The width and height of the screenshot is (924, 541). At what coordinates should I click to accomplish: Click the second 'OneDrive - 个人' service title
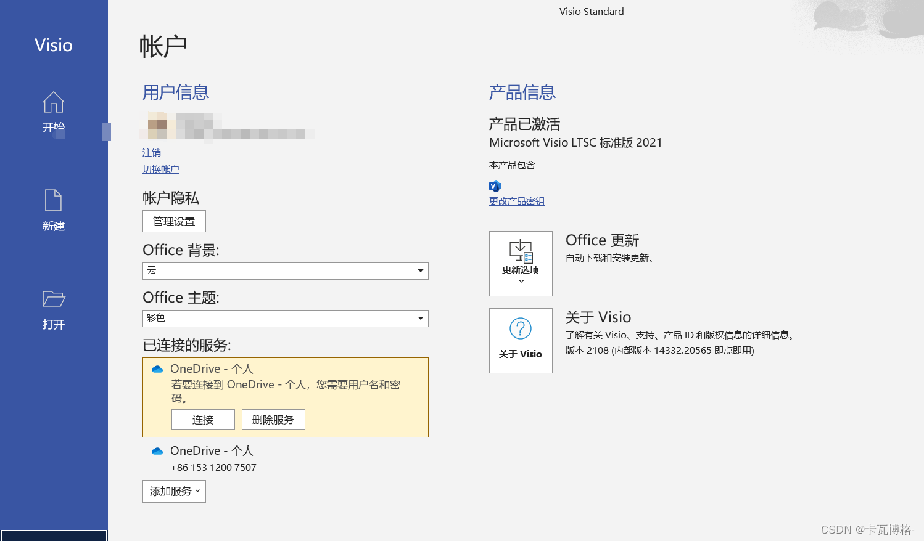coord(212,451)
